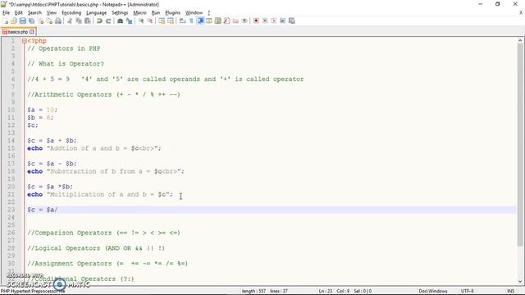Click the User Defined Language icon
Viewport: 525px width, 295px height.
(209, 20)
